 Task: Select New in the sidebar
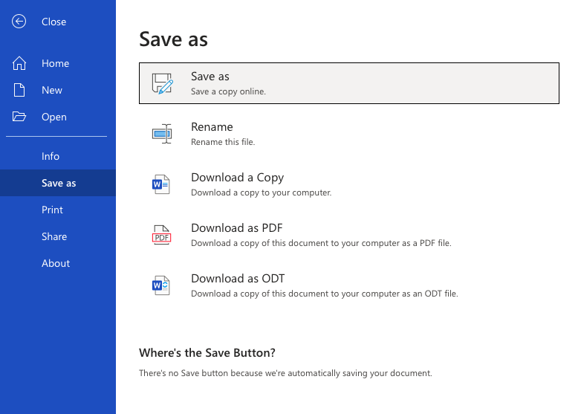tap(52, 90)
